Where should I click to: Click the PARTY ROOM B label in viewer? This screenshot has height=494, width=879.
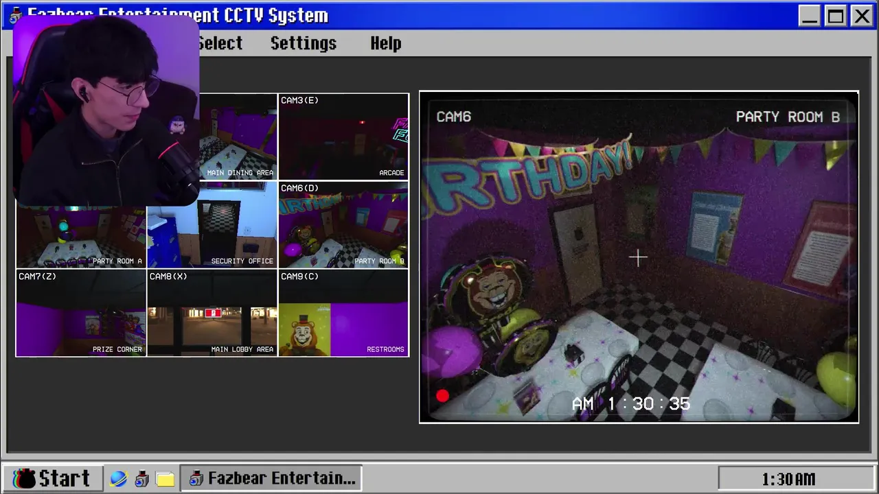coord(788,117)
